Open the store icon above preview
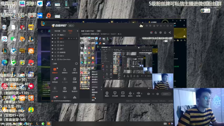224x126 pixels. click(160, 32)
